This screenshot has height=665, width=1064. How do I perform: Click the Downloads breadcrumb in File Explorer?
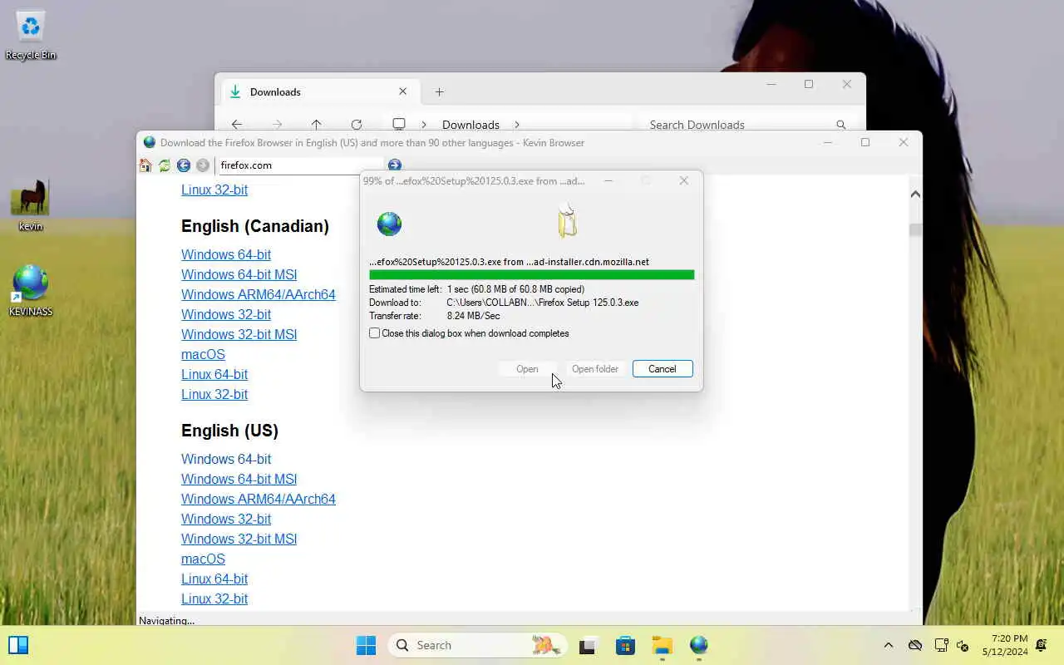coord(470,125)
